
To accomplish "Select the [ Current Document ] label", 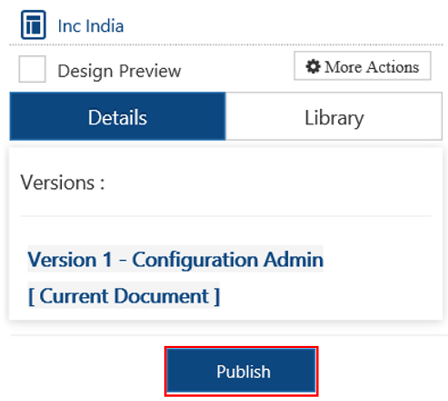I will coord(124,296).
